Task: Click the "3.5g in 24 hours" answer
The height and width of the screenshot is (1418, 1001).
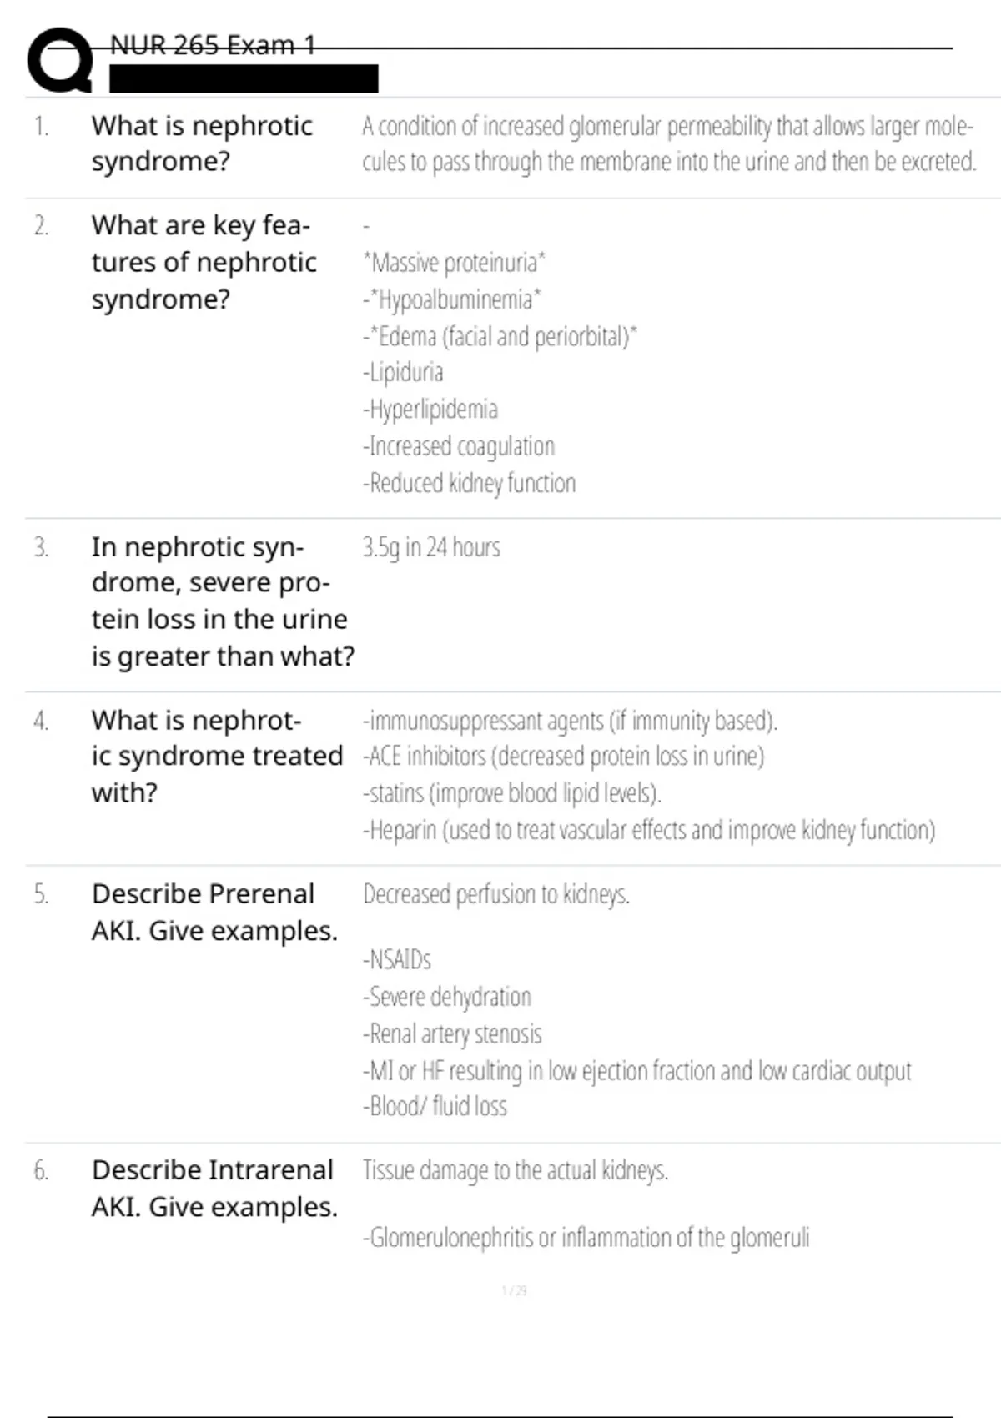Action: pyautogui.click(x=431, y=547)
